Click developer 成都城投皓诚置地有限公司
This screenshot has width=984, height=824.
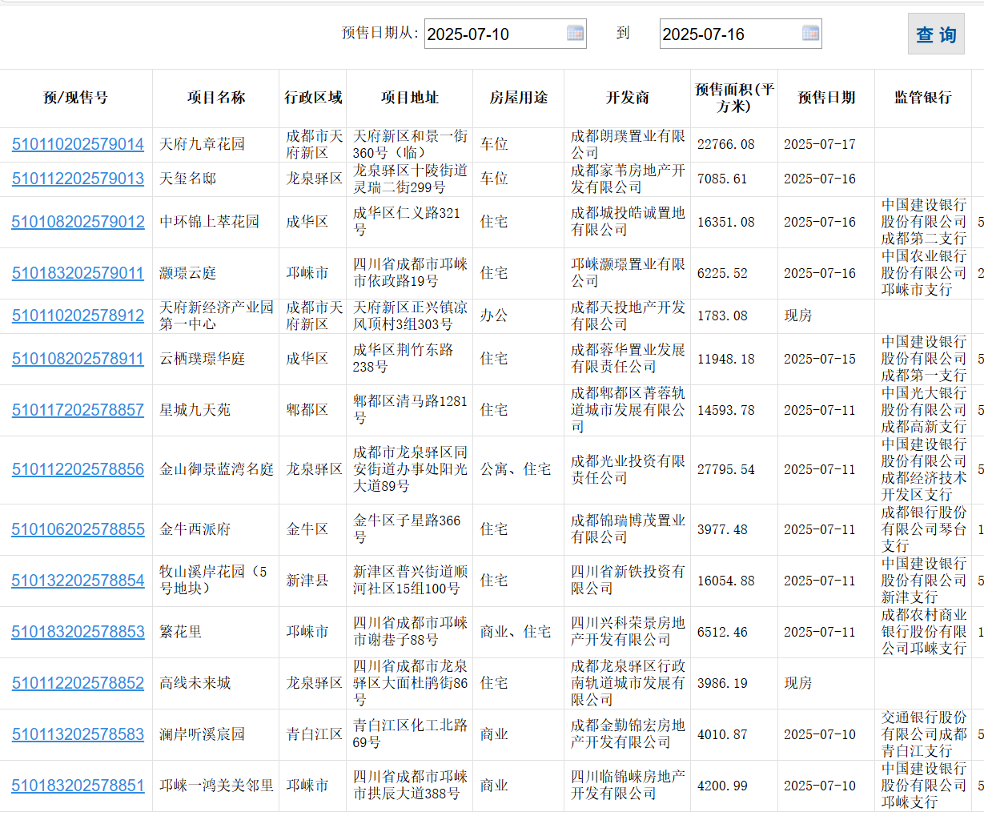[628, 222]
